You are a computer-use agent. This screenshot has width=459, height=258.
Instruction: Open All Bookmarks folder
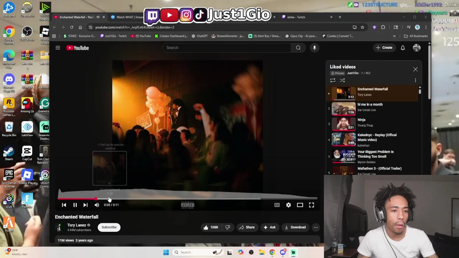click(416, 36)
